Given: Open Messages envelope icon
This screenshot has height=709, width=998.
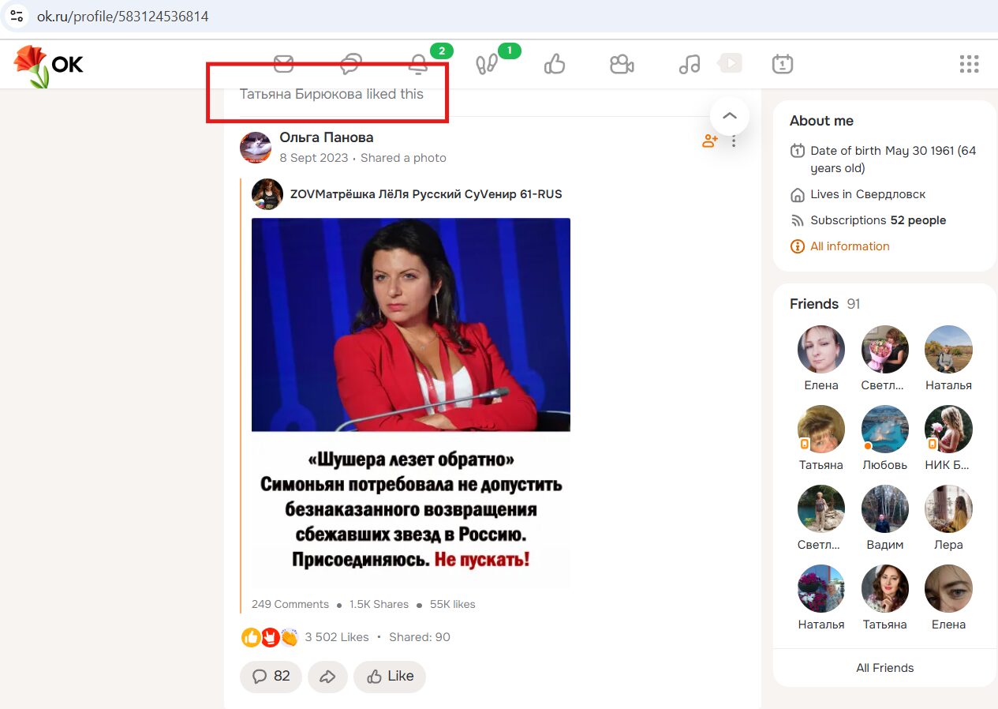Looking at the screenshot, I should click(283, 64).
